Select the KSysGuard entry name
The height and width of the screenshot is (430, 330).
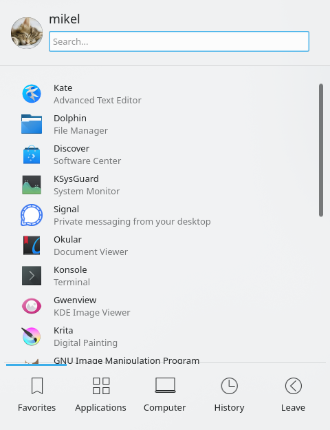tap(76, 178)
